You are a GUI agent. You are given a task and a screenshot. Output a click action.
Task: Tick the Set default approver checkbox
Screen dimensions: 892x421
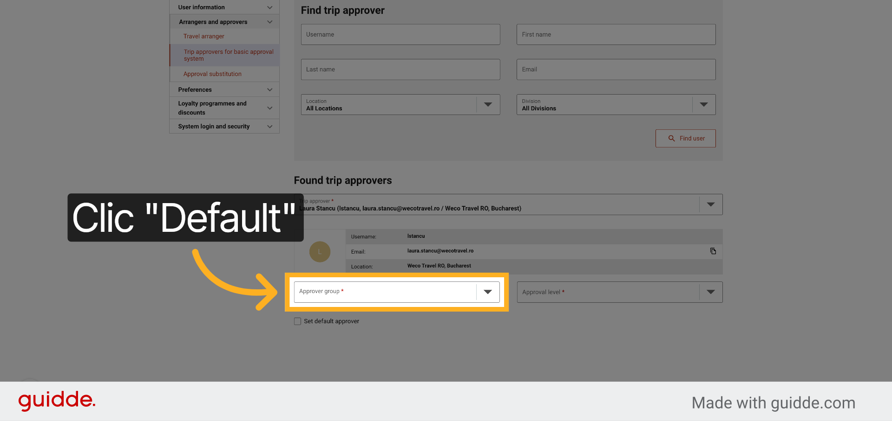click(297, 321)
